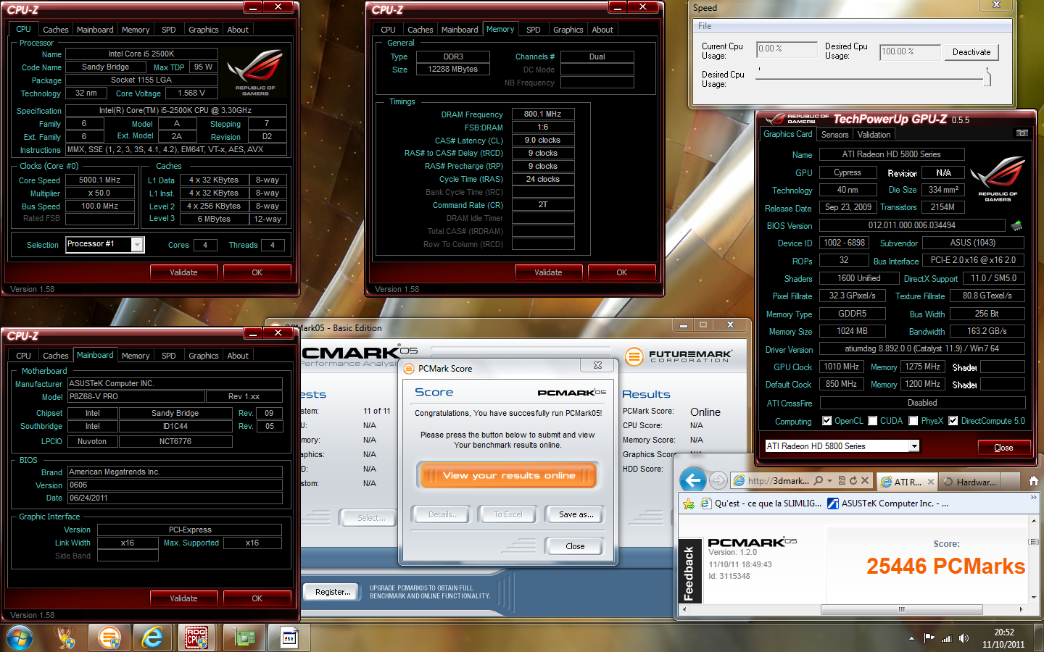Open the address bar dropdown arrow in browser
1044x652 pixels.
(829, 480)
